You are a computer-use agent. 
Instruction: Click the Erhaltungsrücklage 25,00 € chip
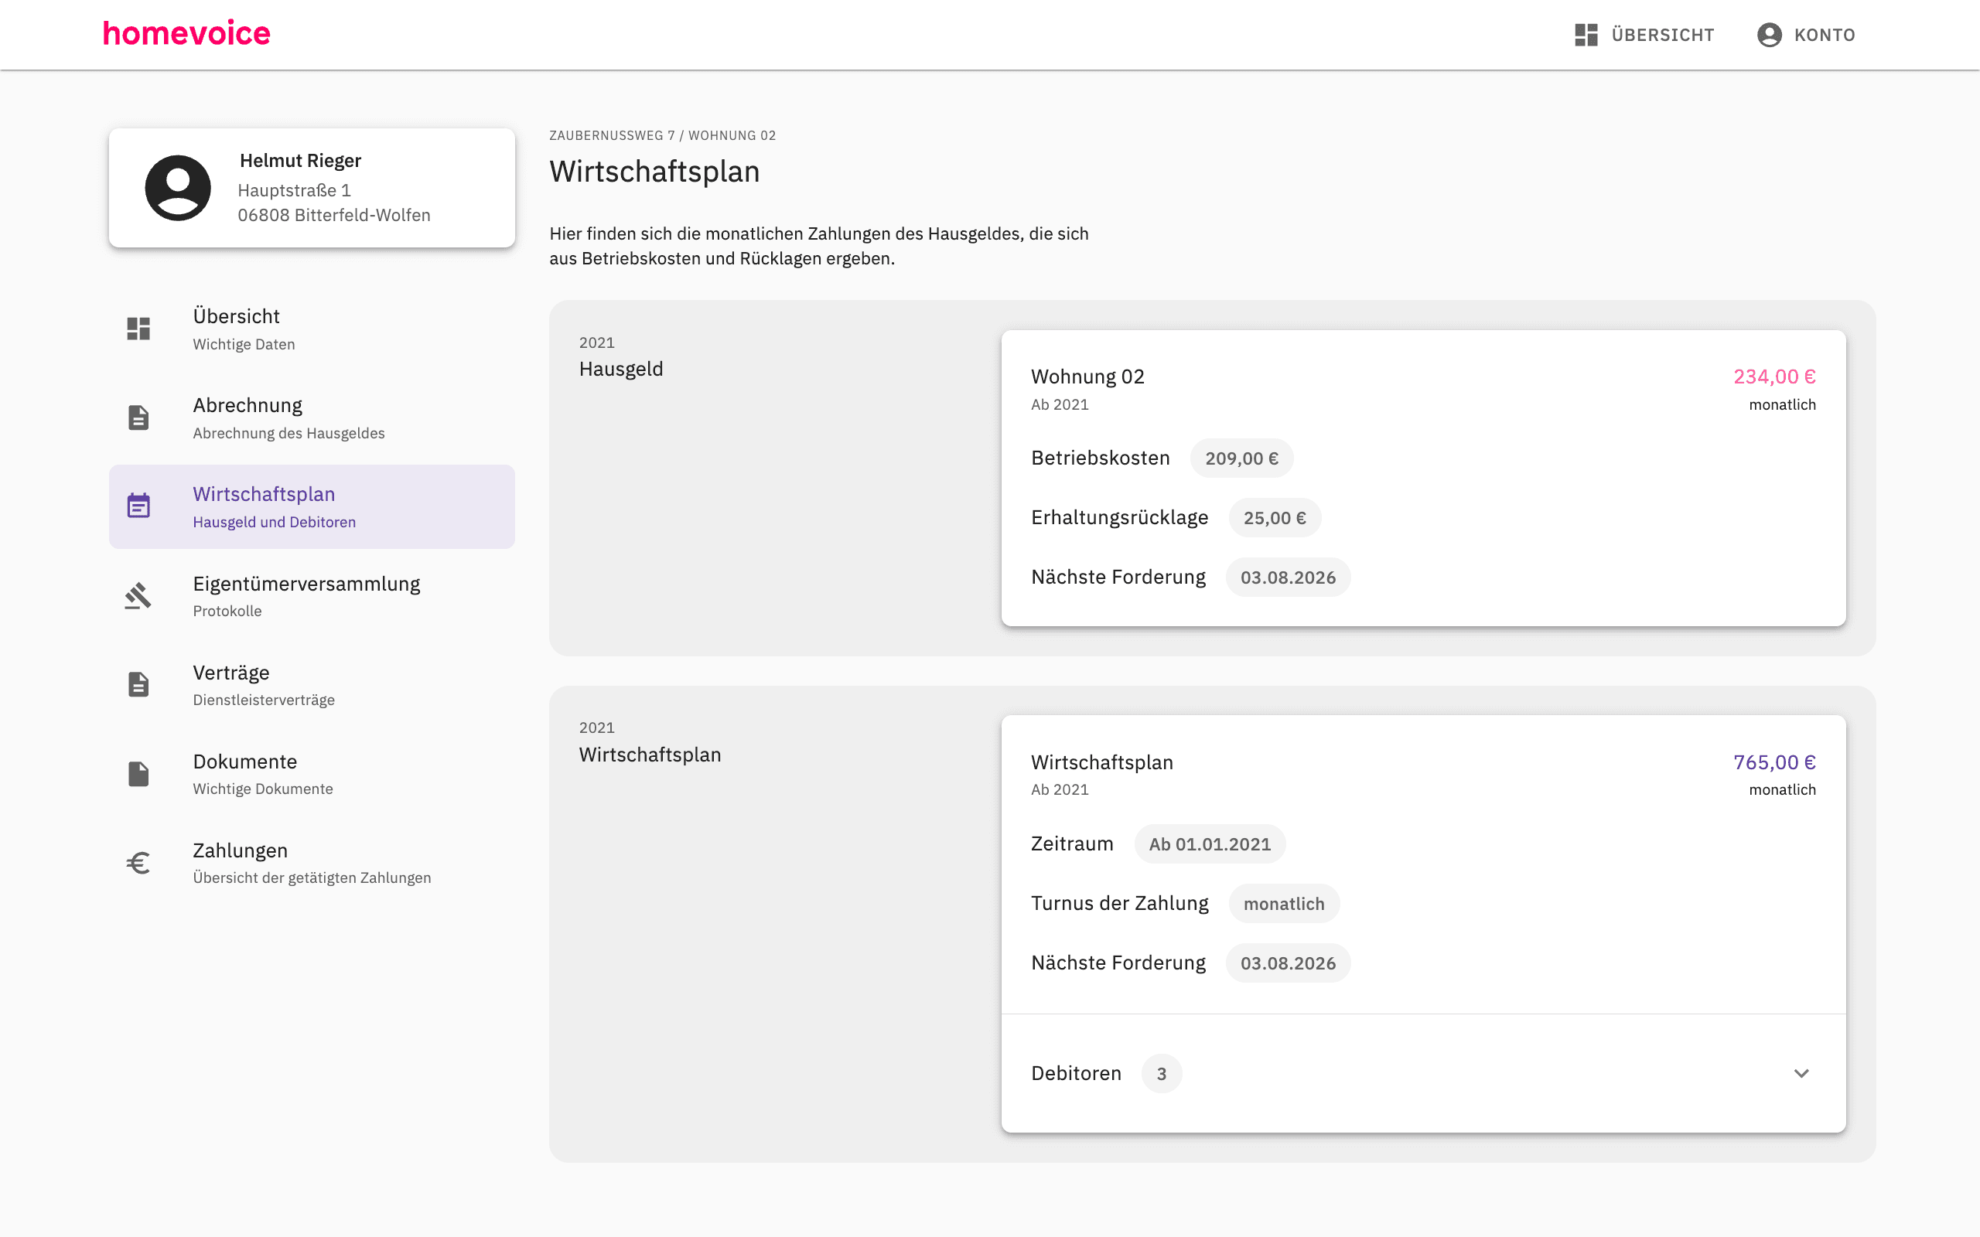[x=1275, y=518]
